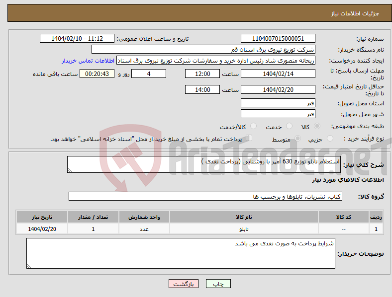Click the جزئیات اطلاعات نیاز page header
The width and height of the screenshot is (392, 297).
(199, 13)
